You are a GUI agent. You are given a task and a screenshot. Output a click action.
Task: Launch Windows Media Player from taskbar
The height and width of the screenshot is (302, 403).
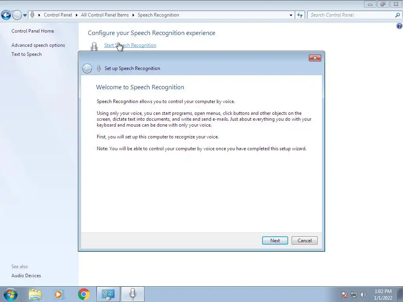pyautogui.click(x=59, y=294)
